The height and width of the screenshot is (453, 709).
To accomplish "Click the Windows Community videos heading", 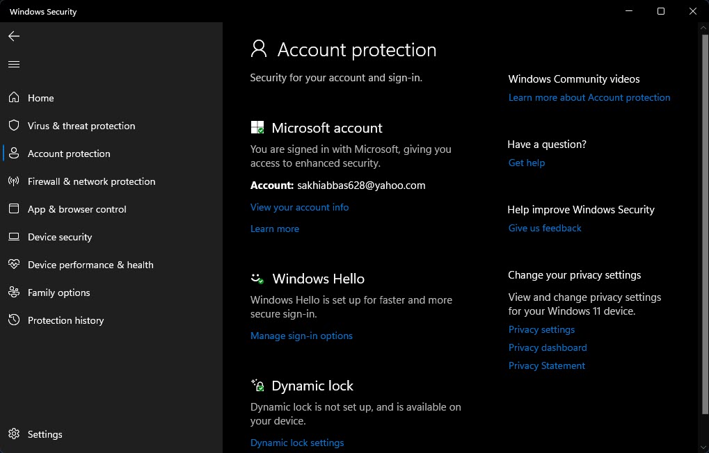I will click(574, 79).
